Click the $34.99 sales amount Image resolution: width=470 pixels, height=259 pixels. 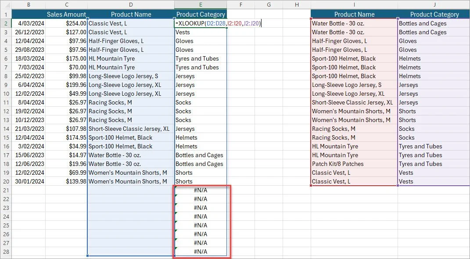coord(67,146)
